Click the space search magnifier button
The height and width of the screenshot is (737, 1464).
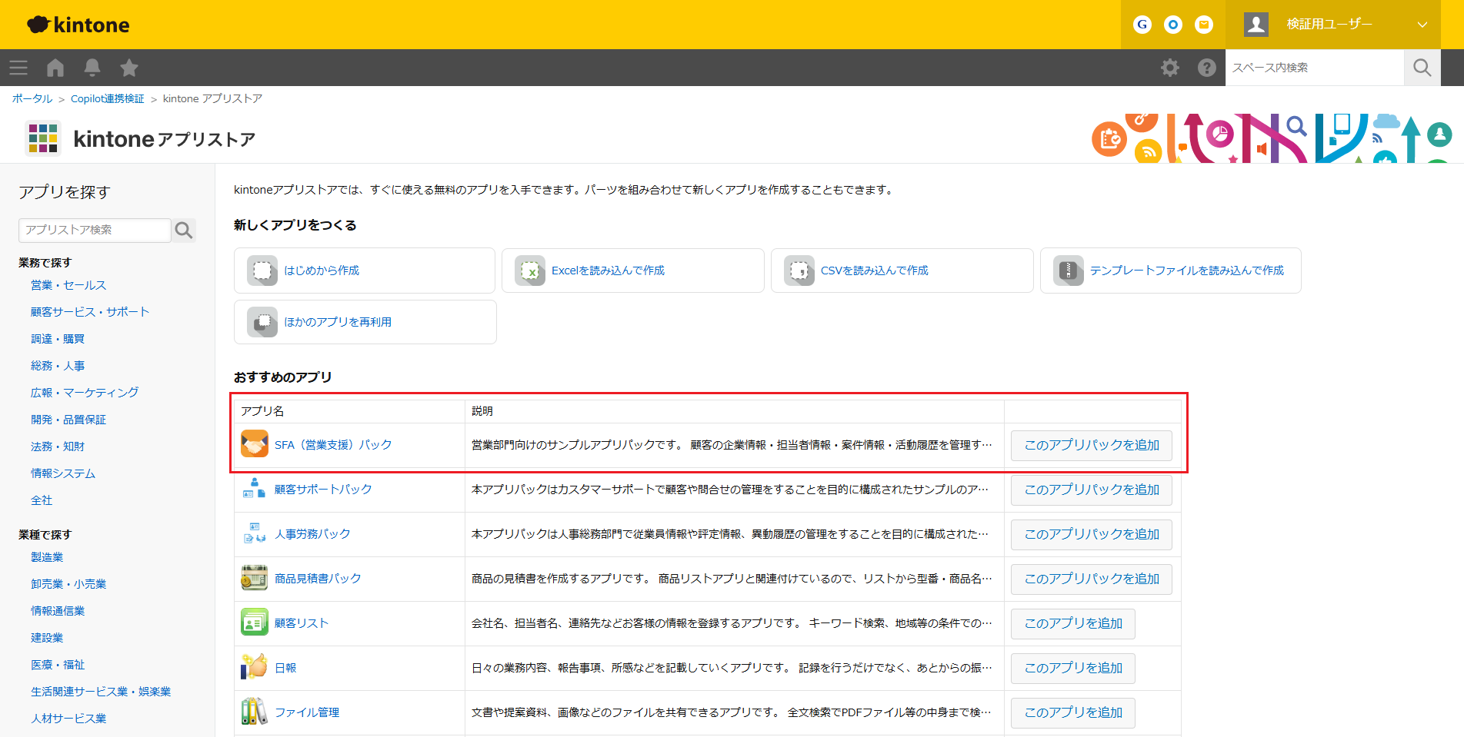coord(1422,68)
